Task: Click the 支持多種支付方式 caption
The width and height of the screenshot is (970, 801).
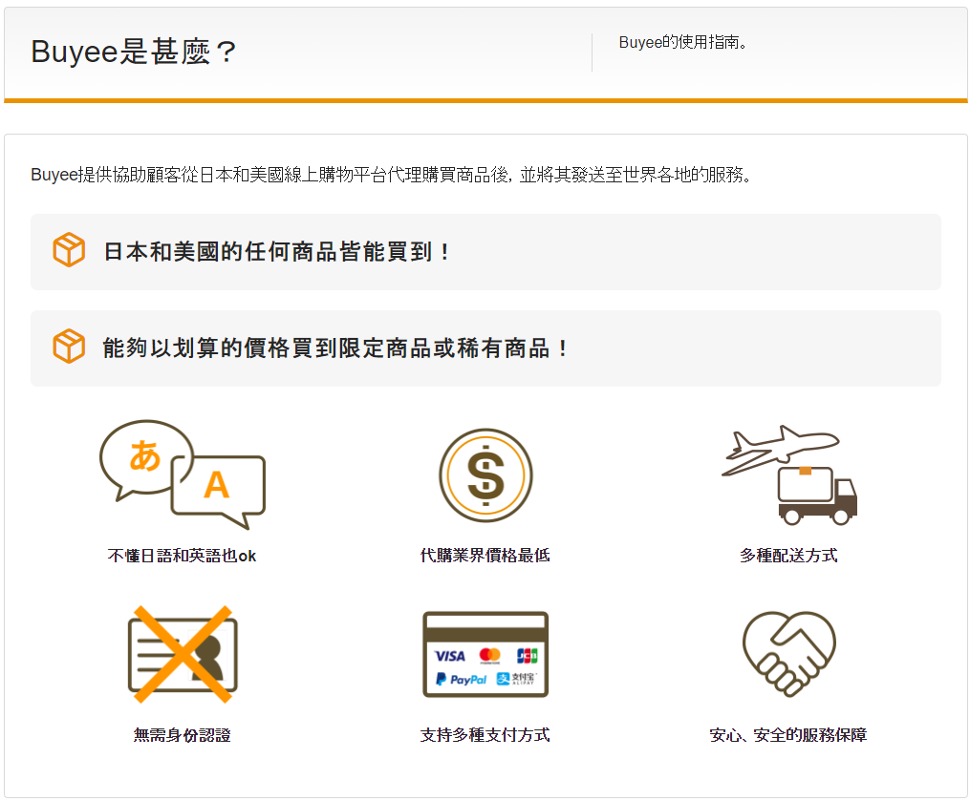Action: (485, 735)
